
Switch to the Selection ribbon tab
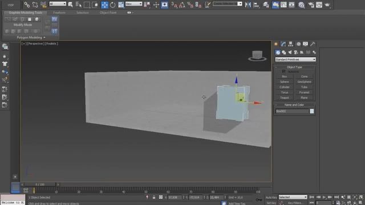[83, 13]
